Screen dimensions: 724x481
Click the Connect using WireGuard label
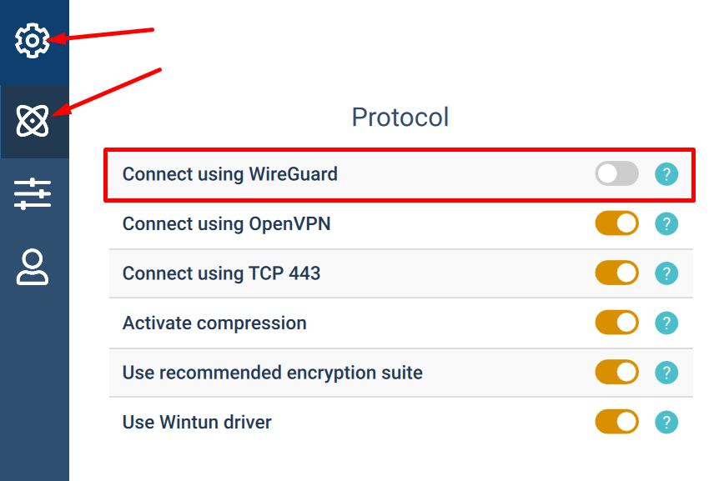(230, 174)
